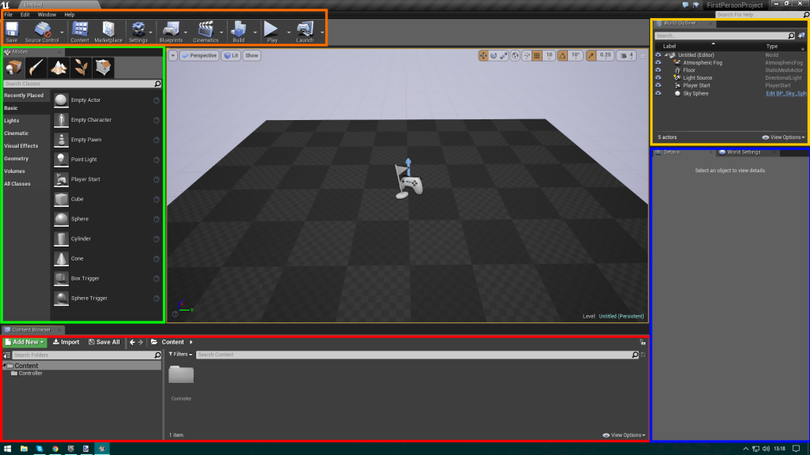Hide the Sky Sphere actor
The width and height of the screenshot is (810, 455).
coord(659,93)
